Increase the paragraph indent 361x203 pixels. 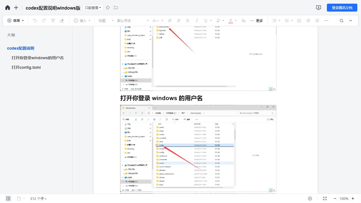(317, 21)
